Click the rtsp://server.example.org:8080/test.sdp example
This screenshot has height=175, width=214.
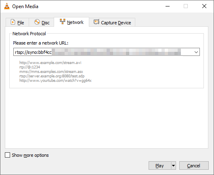tap(52, 76)
